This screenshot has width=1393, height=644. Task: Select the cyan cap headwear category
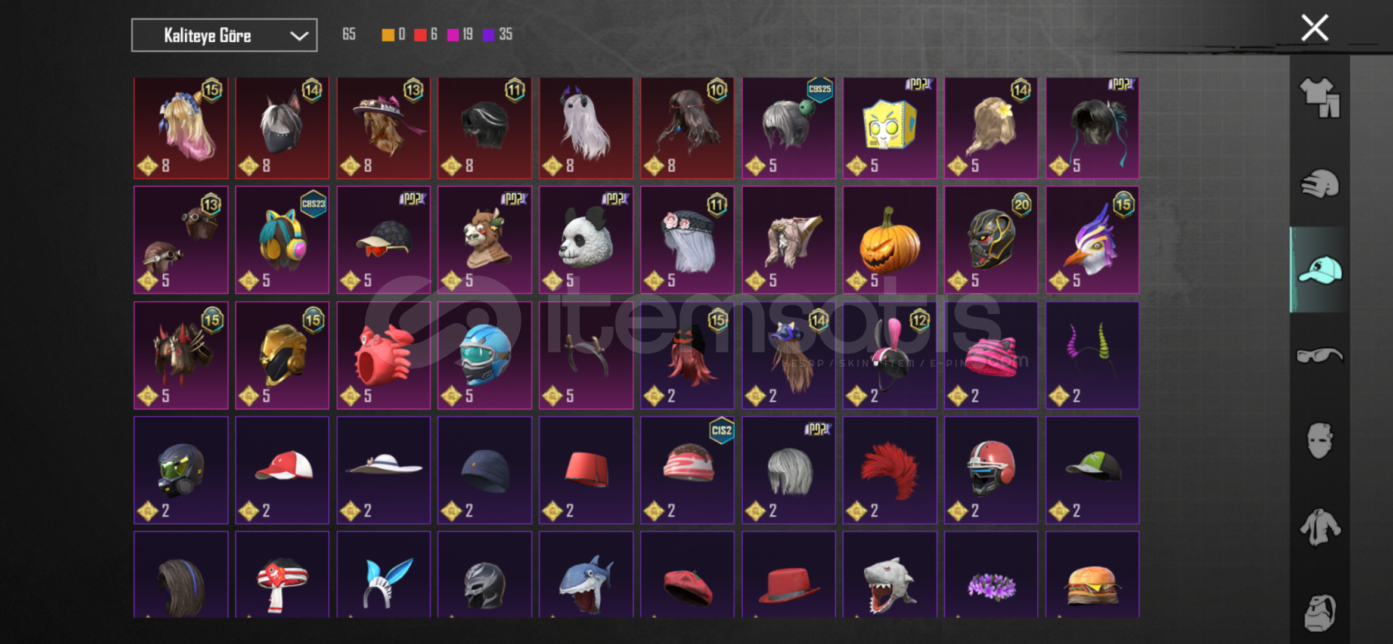[1320, 270]
